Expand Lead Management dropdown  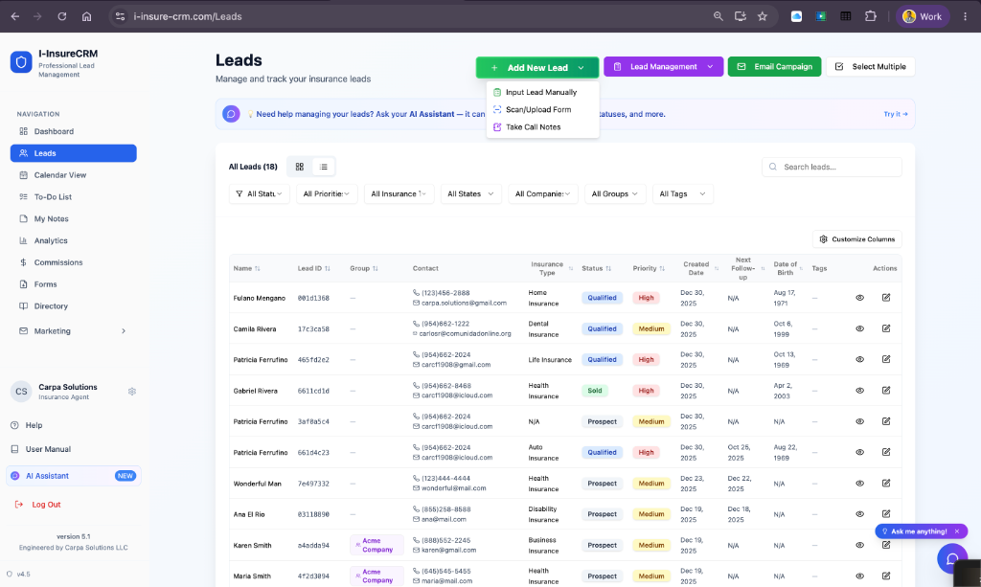(x=663, y=66)
